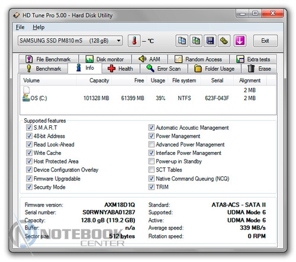Click the ATA8-ACS - SATA II standard value
The width and height of the screenshot is (296, 262).
(x=239, y=205)
